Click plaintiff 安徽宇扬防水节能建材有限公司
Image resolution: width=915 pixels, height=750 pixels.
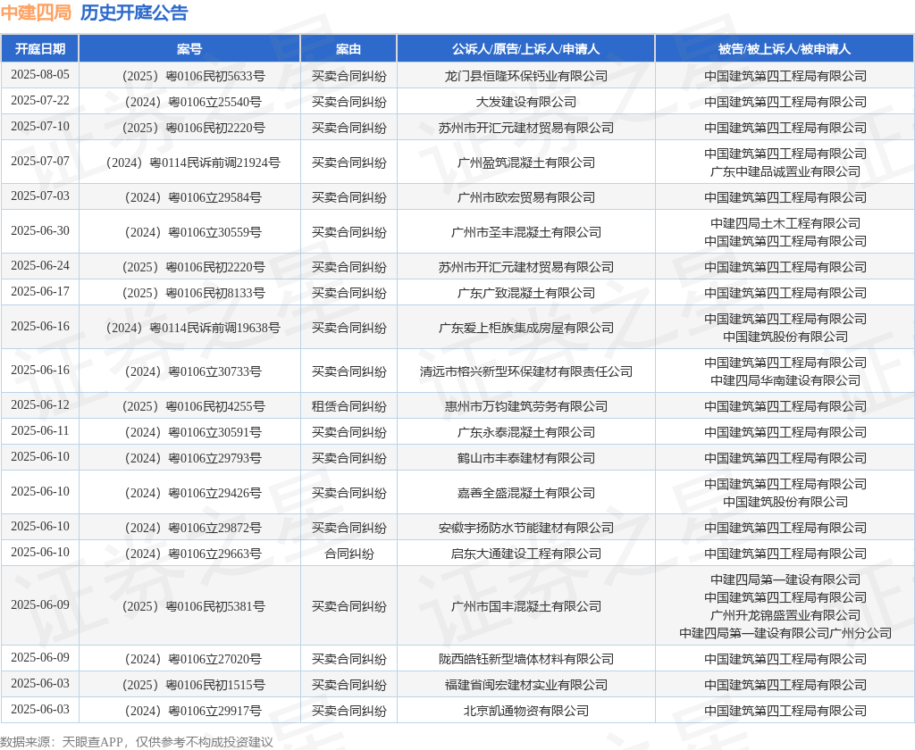tap(525, 528)
